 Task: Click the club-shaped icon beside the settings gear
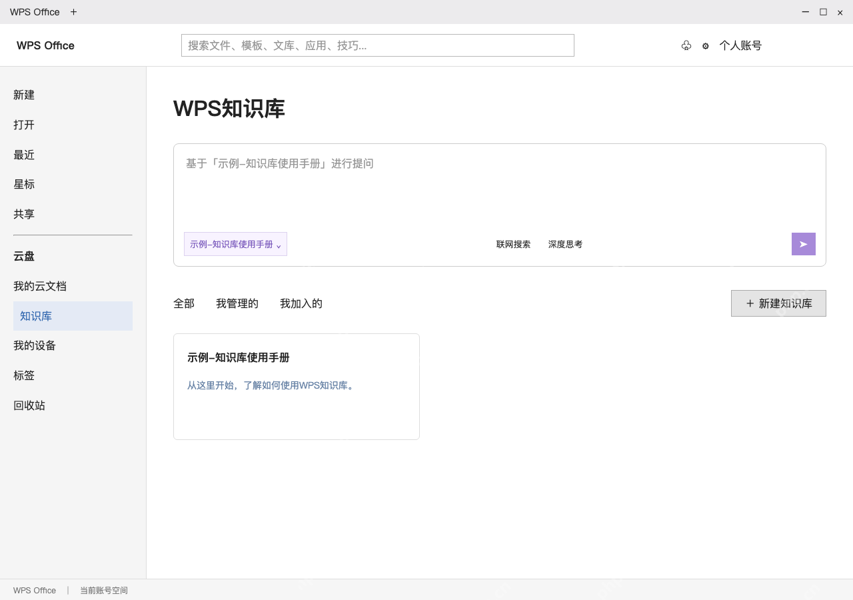click(686, 46)
